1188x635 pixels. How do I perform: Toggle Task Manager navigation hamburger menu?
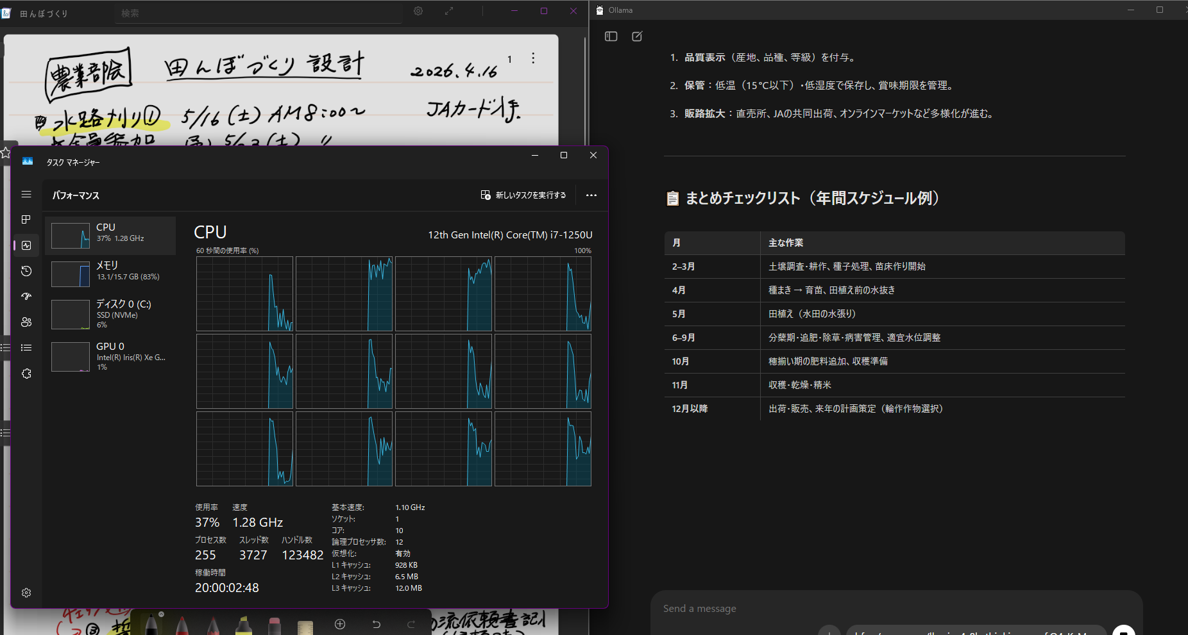click(26, 194)
